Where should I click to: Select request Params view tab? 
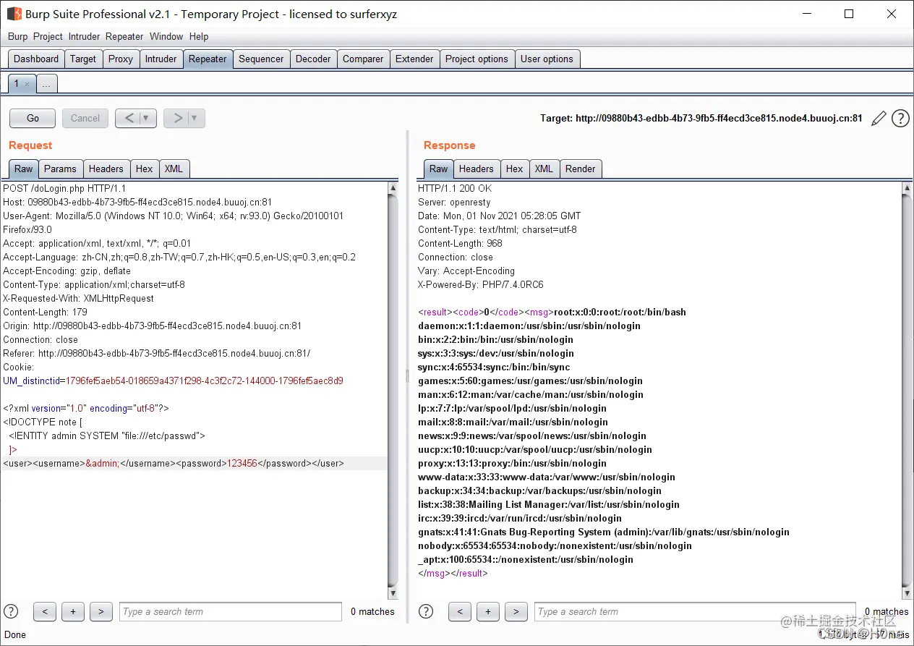[x=60, y=169]
